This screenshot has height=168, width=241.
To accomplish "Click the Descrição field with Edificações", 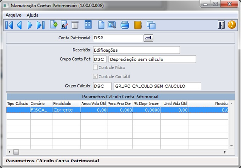I will tap(136, 50).
